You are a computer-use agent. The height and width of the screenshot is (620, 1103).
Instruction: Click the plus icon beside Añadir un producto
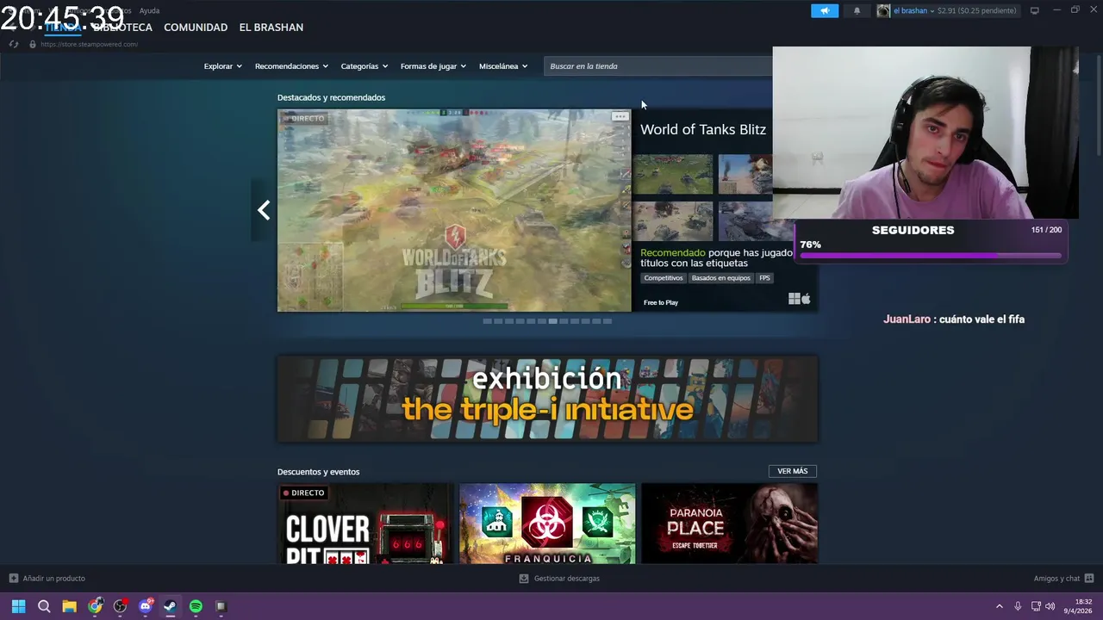pos(13,579)
